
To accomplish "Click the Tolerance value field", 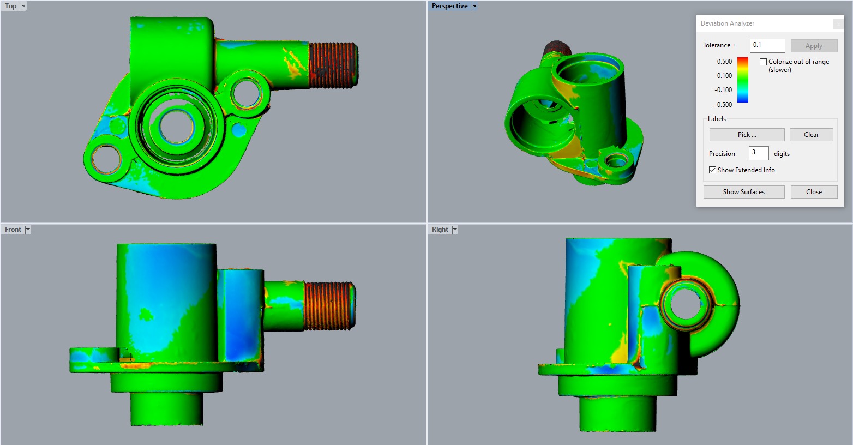I will (767, 45).
